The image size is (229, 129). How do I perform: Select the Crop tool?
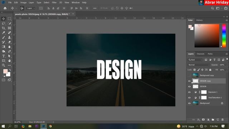pos(4,28)
